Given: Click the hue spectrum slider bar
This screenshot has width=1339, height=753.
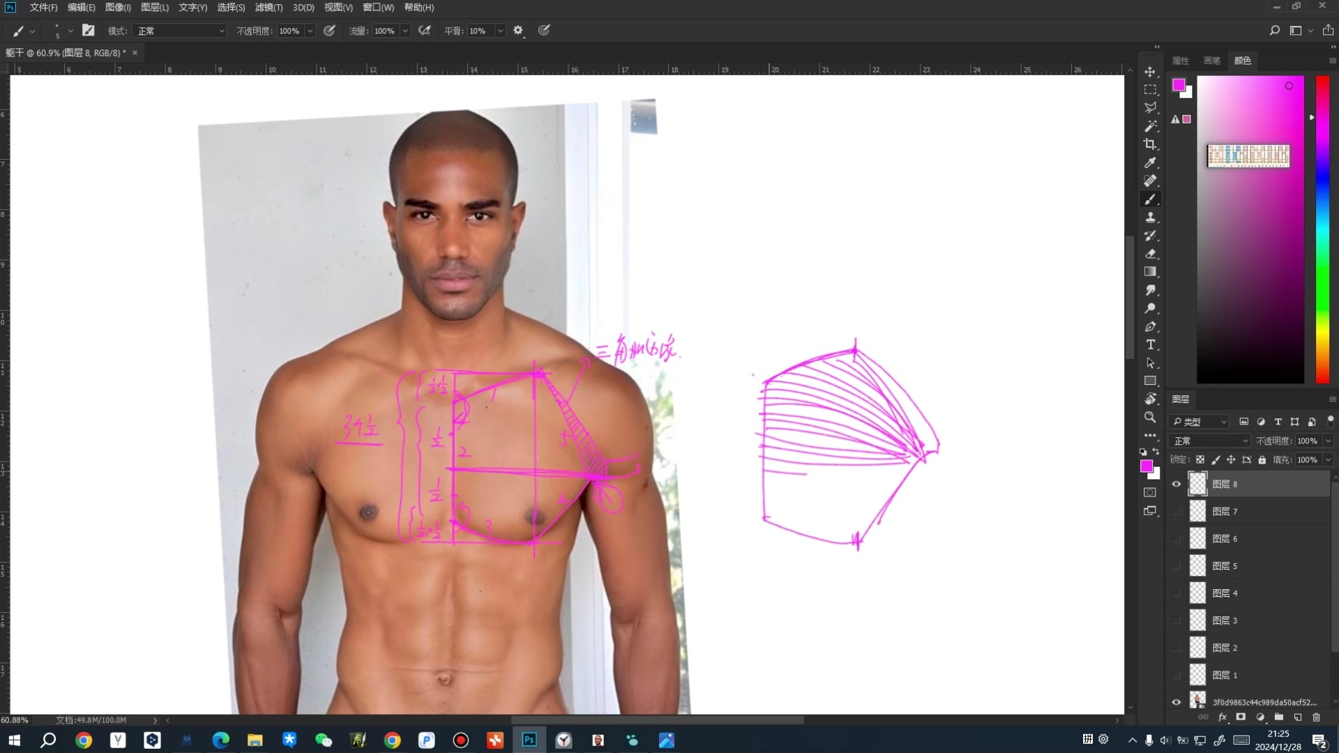Looking at the screenshot, I should [1322, 230].
